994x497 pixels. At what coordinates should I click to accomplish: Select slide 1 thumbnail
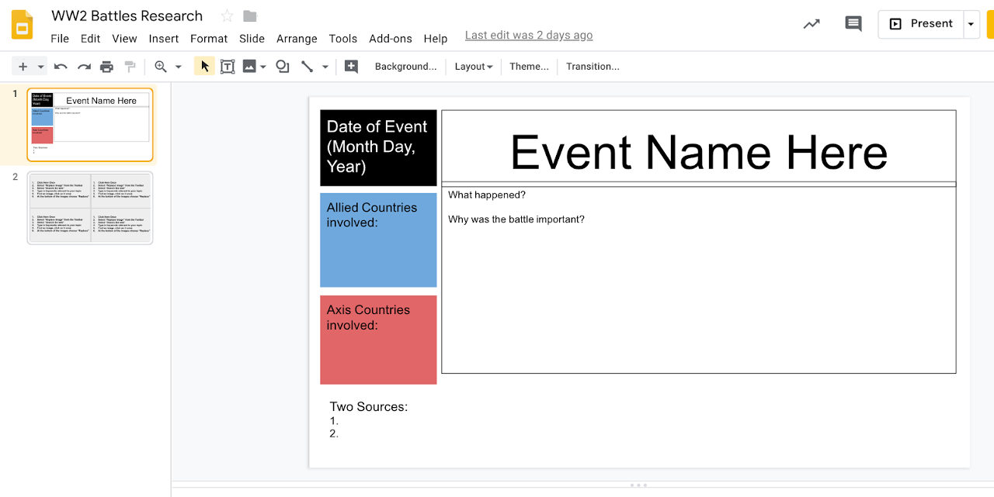[90, 125]
